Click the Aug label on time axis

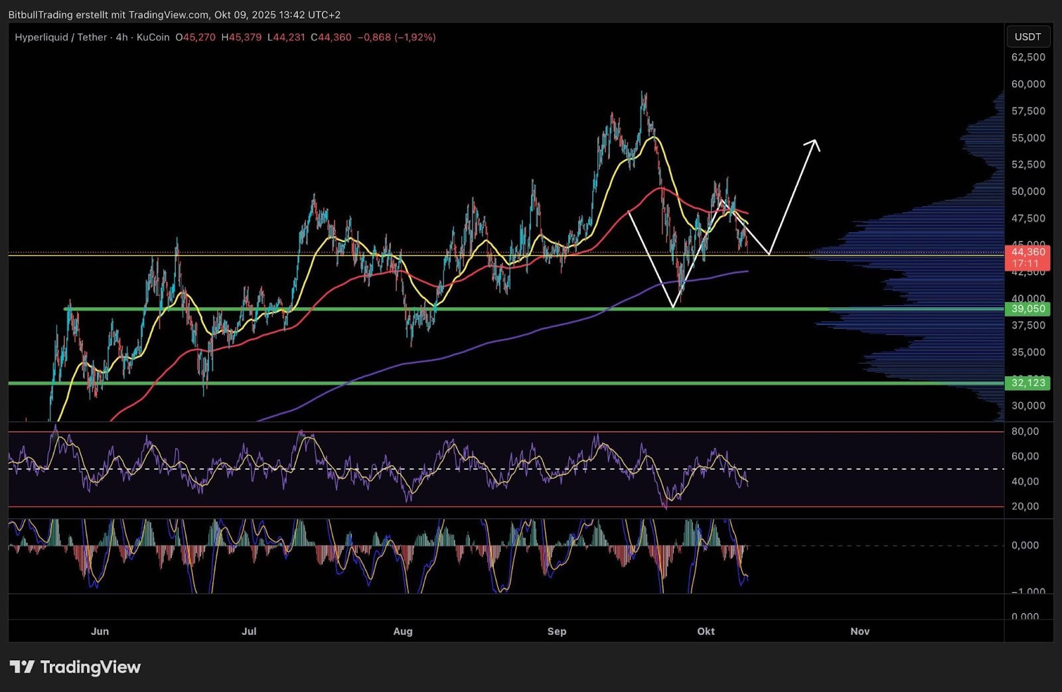tap(403, 631)
